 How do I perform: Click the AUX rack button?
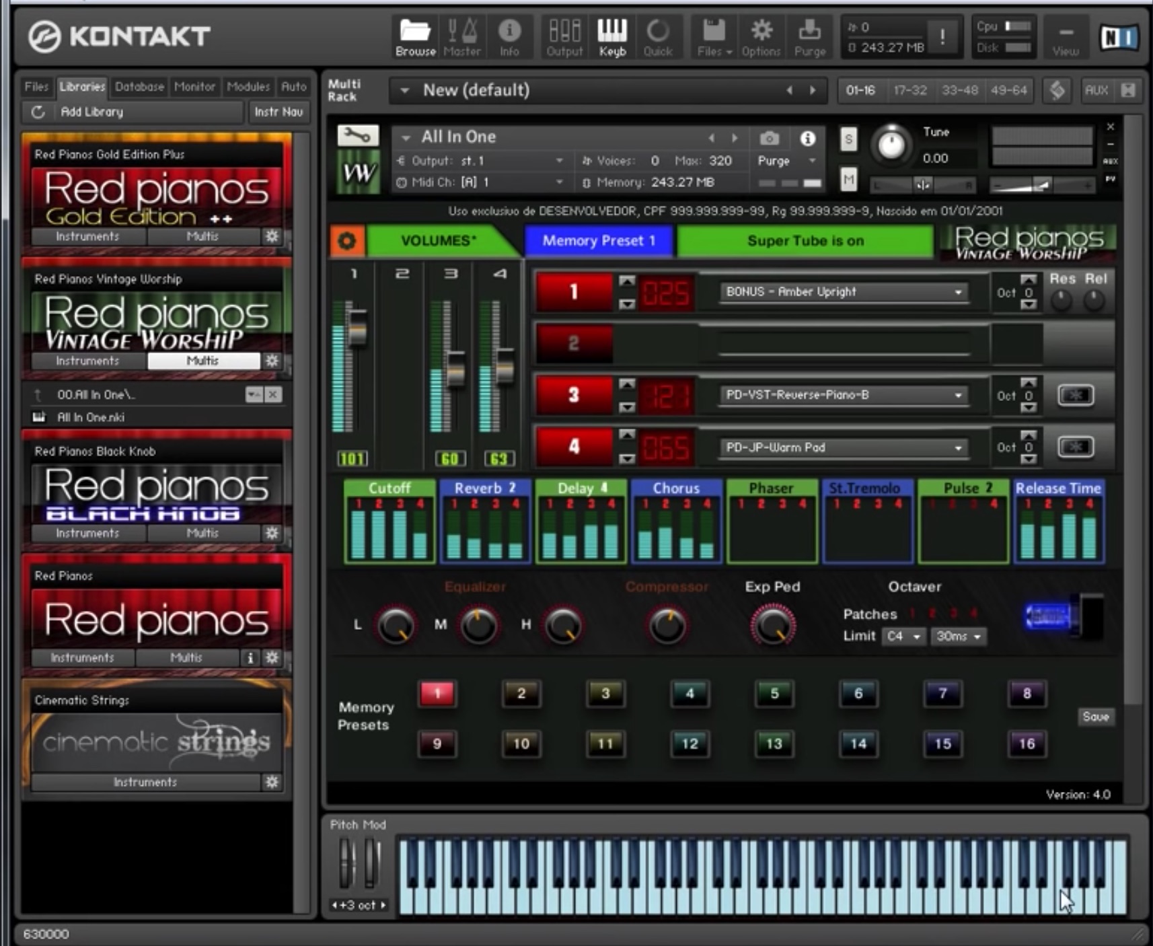(x=1096, y=90)
